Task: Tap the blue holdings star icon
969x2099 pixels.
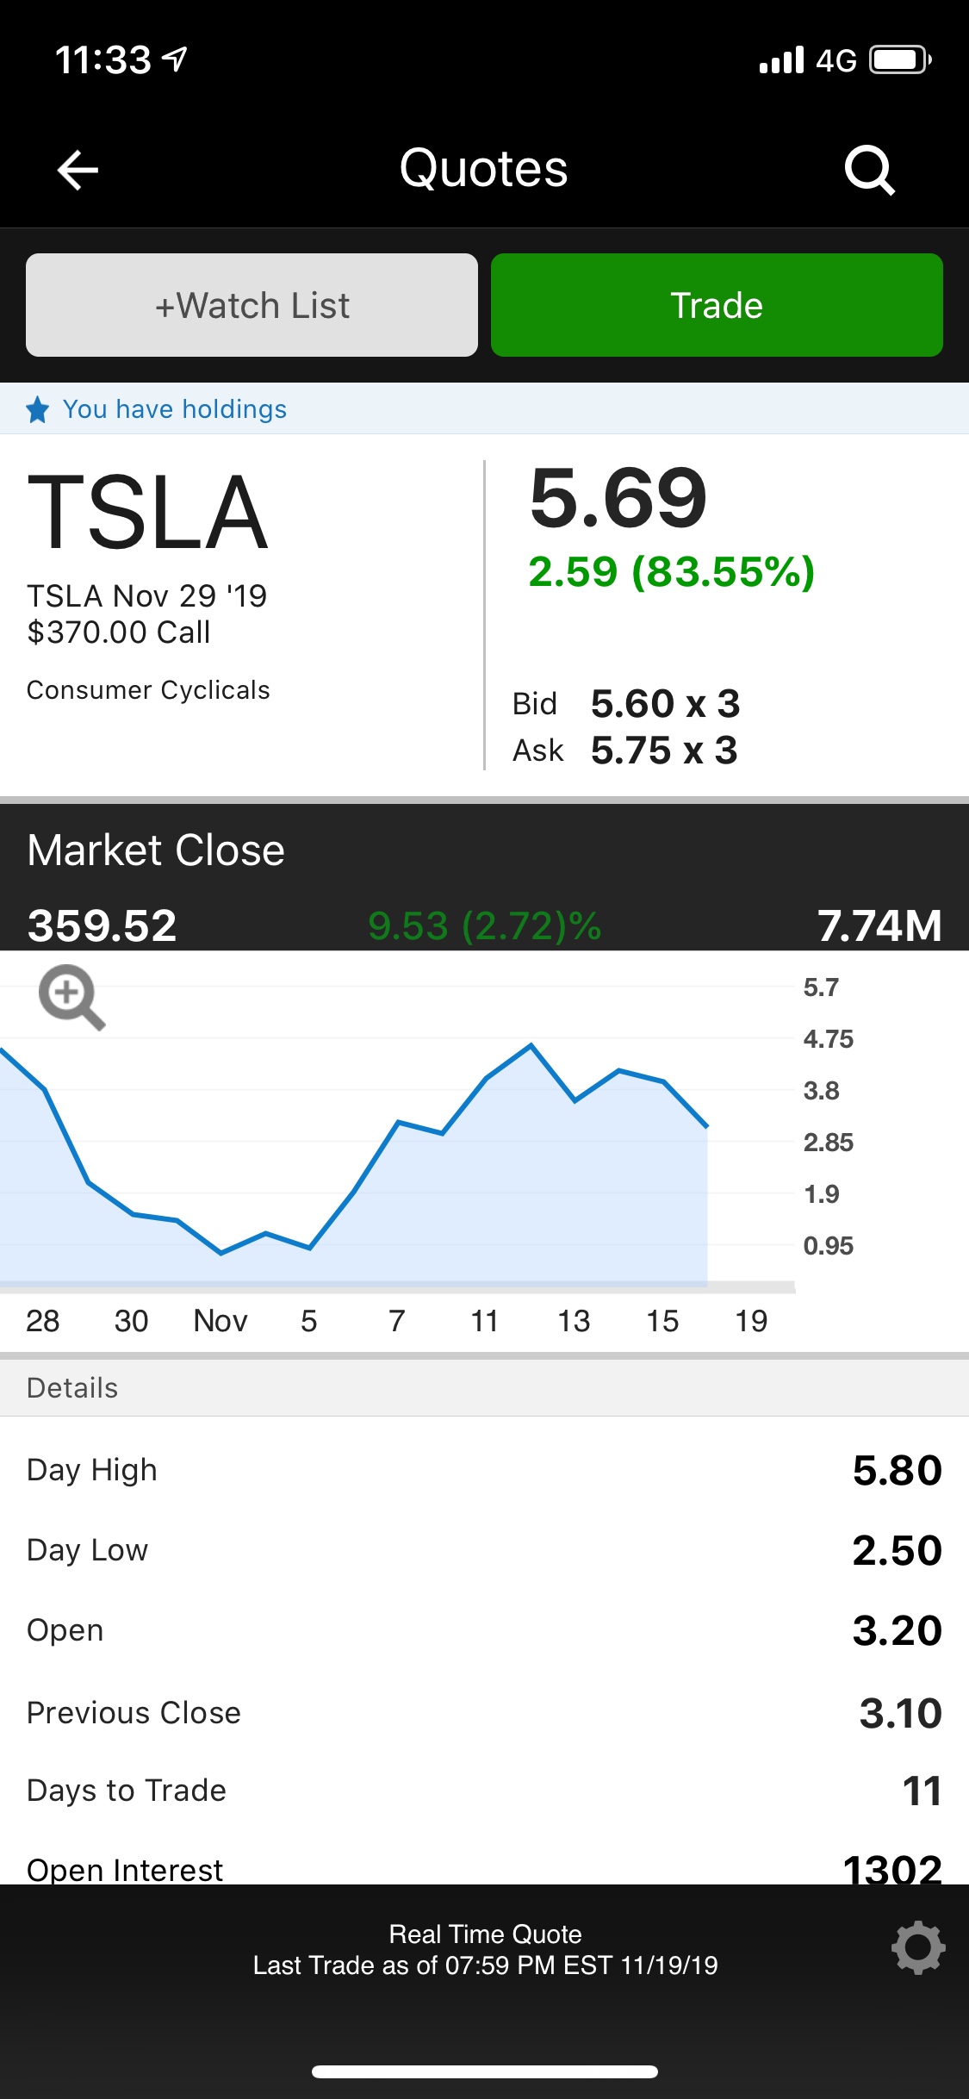Action: pos(38,409)
